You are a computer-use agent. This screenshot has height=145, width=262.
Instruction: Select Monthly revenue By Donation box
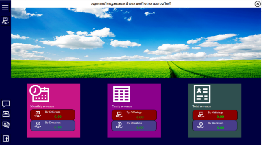[52, 125]
